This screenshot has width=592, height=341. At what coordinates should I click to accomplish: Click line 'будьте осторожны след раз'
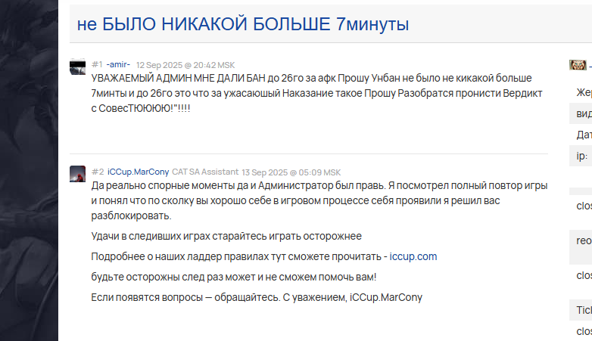coord(234,277)
